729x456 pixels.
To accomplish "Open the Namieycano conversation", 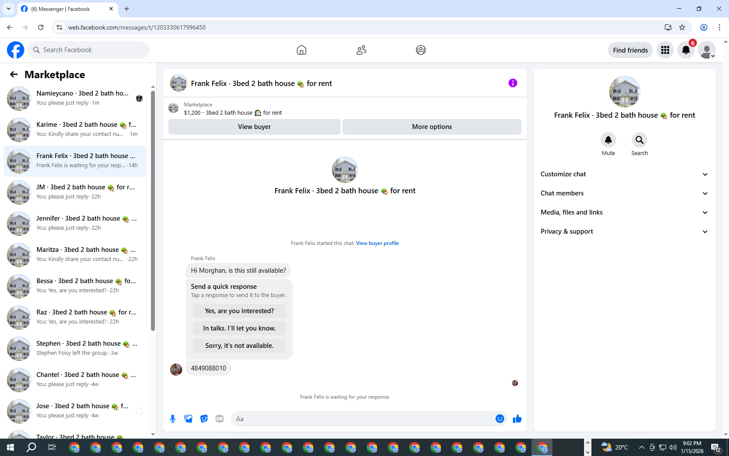I will [x=75, y=99].
